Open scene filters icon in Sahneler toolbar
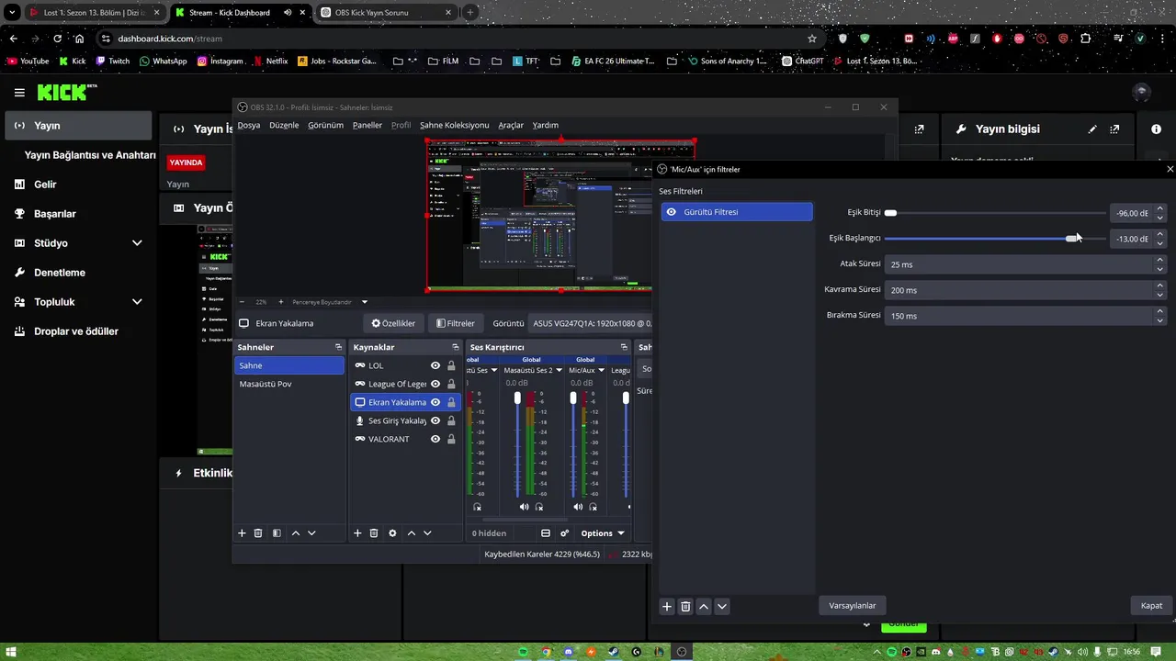The height and width of the screenshot is (661, 1176). pyautogui.click(x=277, y=533)
